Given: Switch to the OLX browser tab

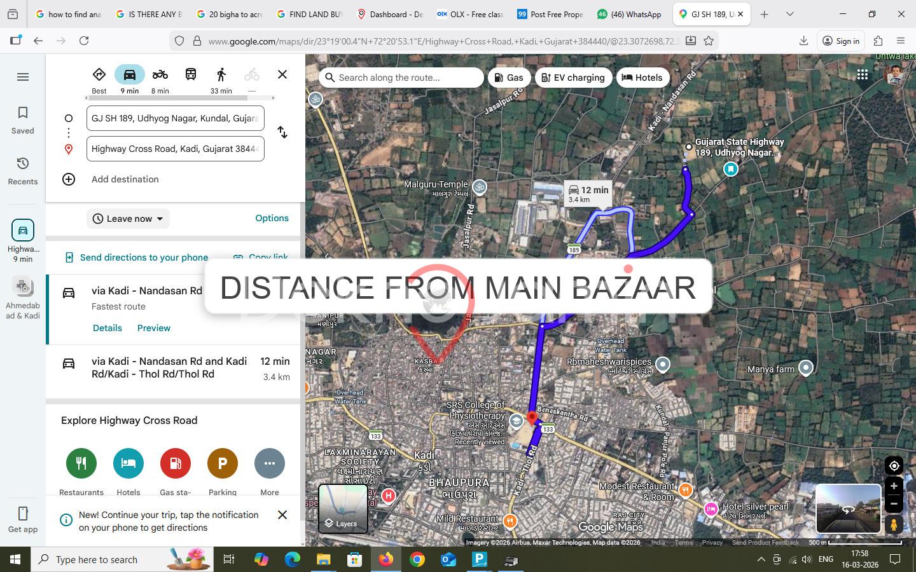Looking at the screenshot, I should click(x=470, y=14).
